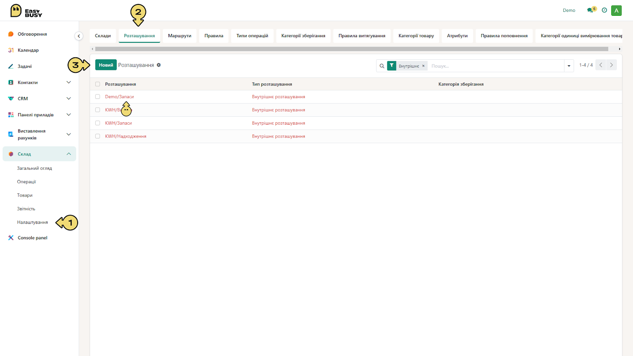Remove the Внутрішнє filter tag

423,66
